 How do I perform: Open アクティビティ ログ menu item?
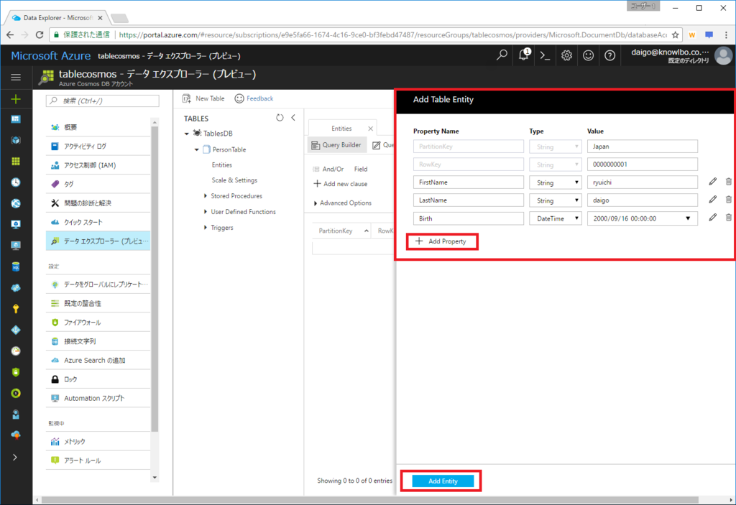point(98,147)
